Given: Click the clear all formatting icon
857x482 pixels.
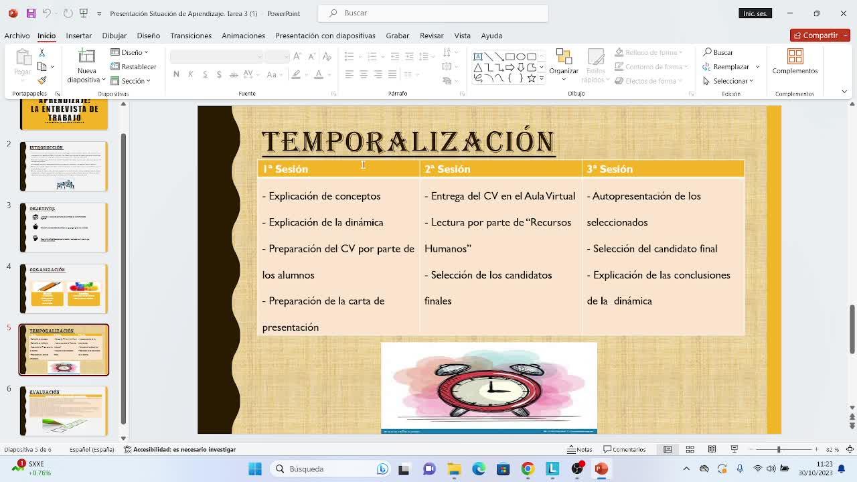Looking at the screenshot, I should [326, 56].
